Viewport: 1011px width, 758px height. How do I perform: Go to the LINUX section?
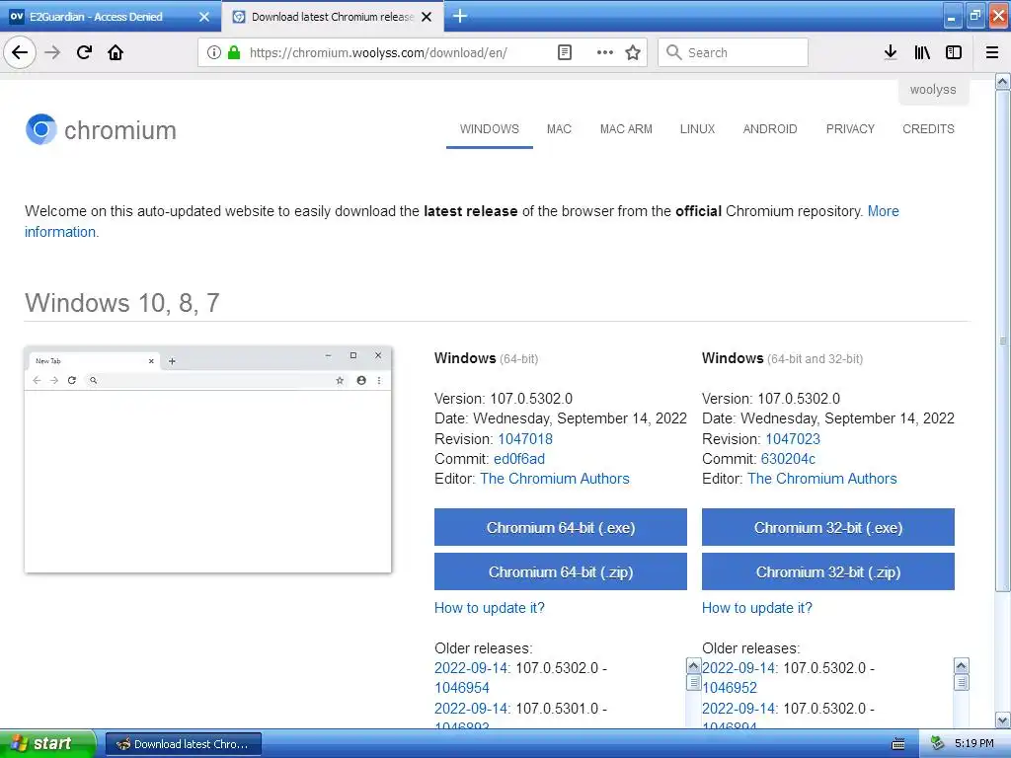click(x=698, y=129)
